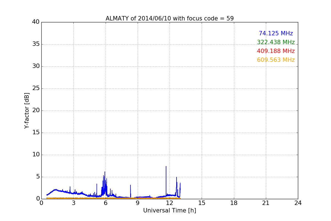331x221 pixels.
Task: Click y-axis tick label 5
Action: coord(38,177)
